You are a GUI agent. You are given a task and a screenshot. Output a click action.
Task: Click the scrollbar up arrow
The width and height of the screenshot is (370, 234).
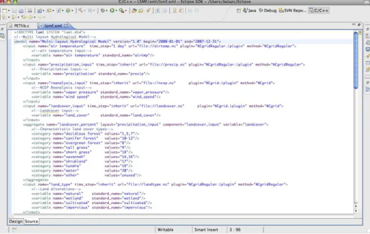coord(356,206)
